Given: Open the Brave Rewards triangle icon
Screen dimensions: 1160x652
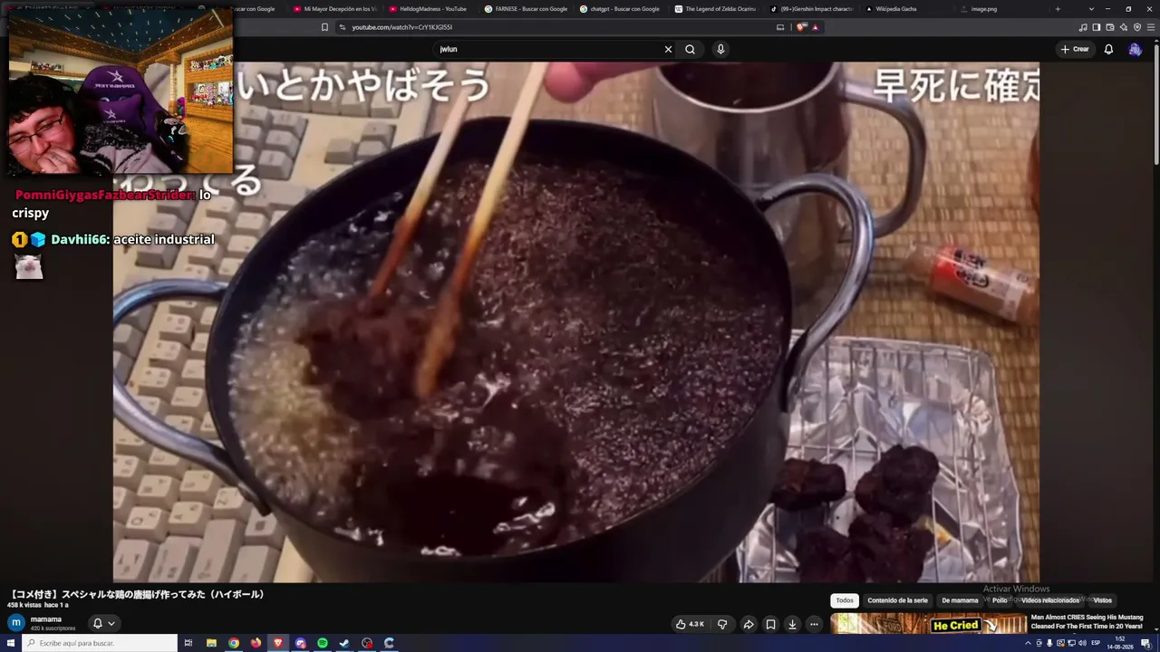Looking at the screenshot, I should tap(816, 27).
